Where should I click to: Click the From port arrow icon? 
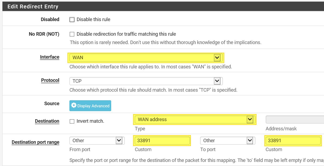[x=118, y=141]
